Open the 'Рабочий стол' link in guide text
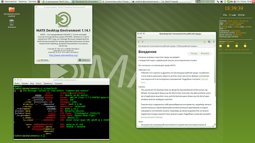255x143 pixels. (204, 79)
